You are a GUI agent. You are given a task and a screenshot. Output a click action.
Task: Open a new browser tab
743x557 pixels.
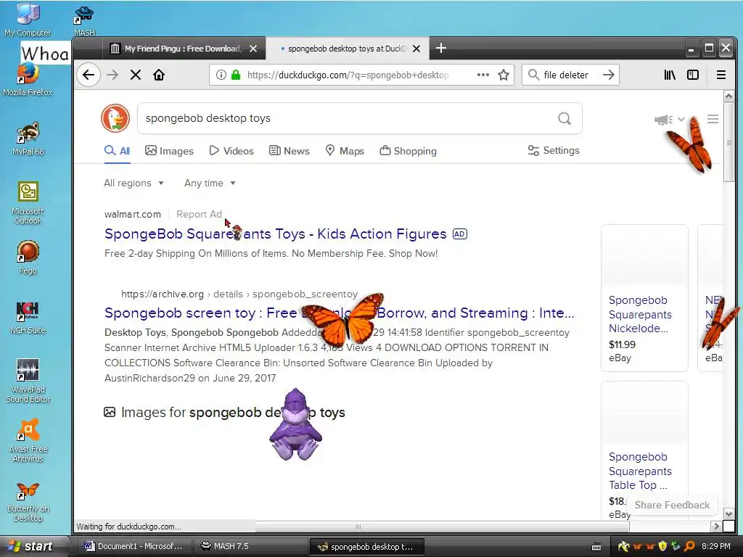pos(440,48)
